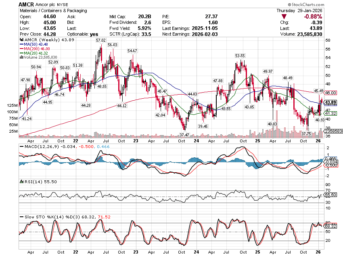343x256 pixels.
Task: Click the current price 43.89 axis tag
Action: 330,102
